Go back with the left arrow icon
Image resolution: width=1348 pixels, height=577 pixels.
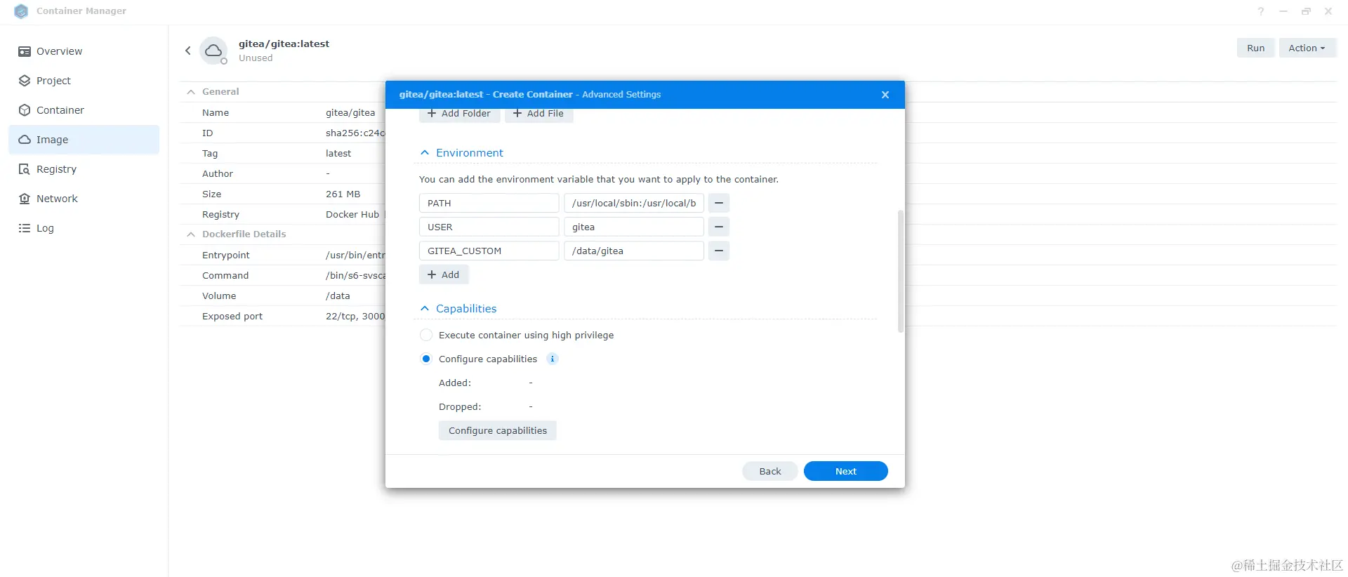click(187, 51)
